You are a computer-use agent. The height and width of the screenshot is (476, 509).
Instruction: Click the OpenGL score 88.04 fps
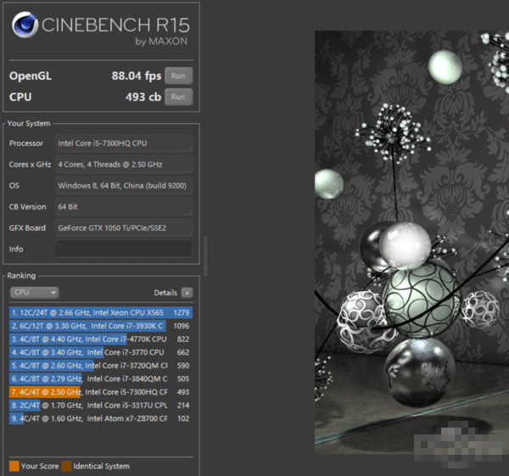pos(137,76)
